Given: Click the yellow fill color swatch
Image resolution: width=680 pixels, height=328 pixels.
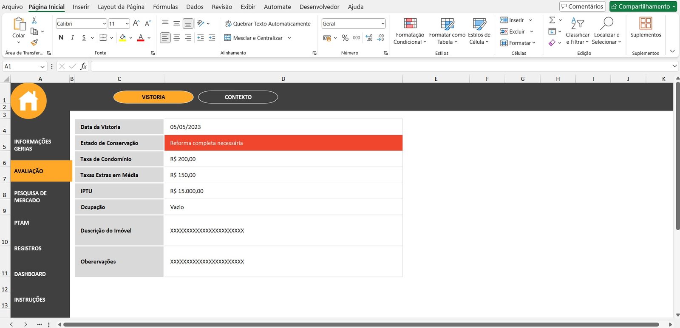Looking at the screenshot, I should click(123, 38).
